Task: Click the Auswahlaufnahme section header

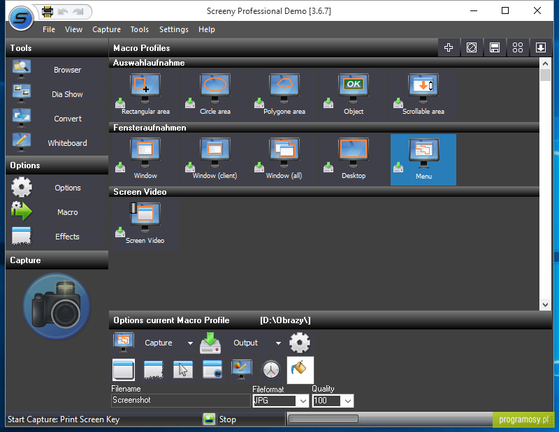Action: [324, 63]
